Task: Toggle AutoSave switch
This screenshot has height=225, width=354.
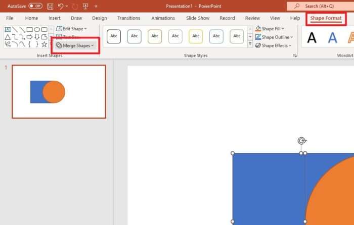Action: (35, 6)
